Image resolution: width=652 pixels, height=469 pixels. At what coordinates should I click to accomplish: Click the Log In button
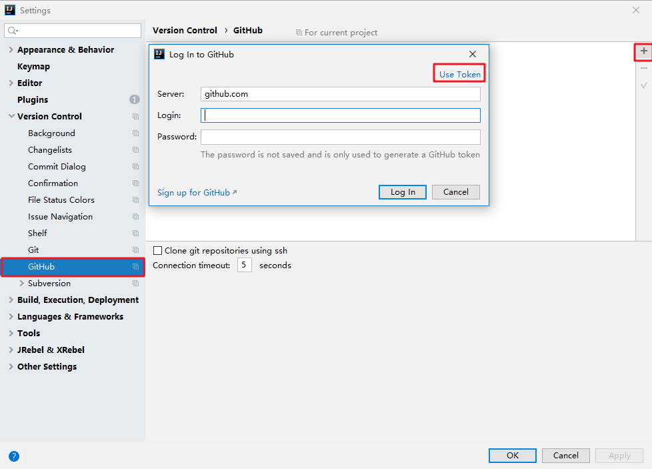(403, 192)
